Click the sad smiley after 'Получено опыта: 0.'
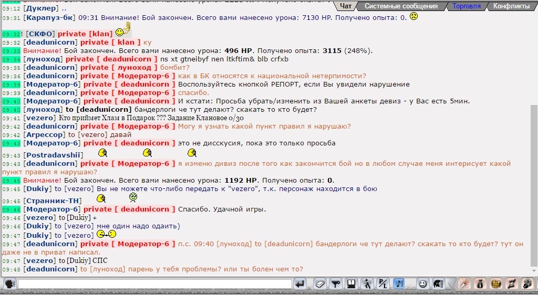Screen dimensions: 538x295 click(x=414, y=16)
